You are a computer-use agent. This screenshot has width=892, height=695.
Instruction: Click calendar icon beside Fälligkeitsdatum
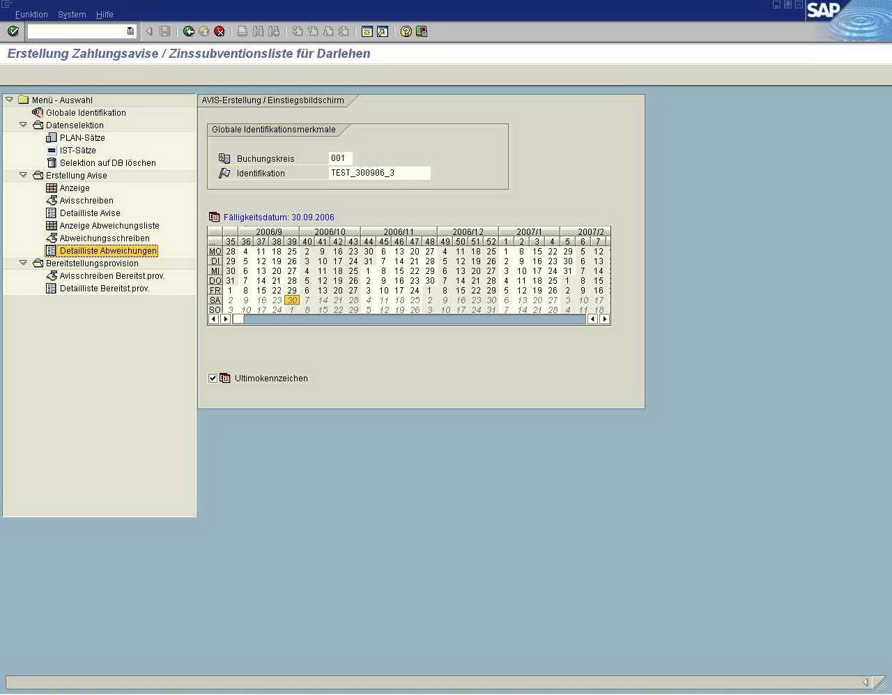pos(215,217)
